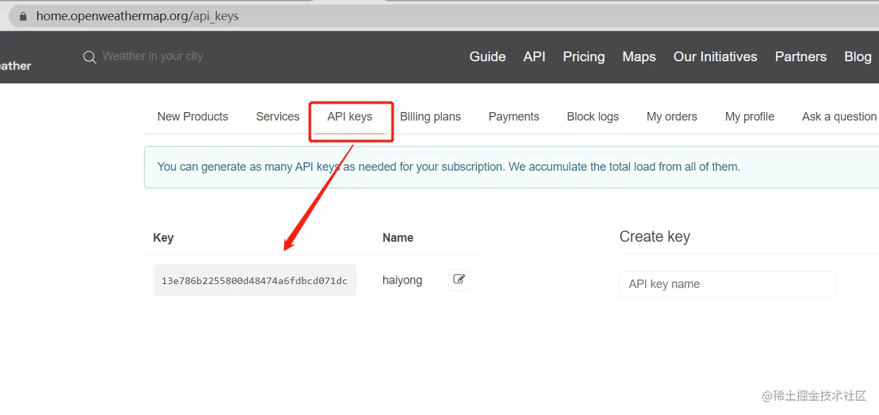Open the My profile tab

point(750,117)
